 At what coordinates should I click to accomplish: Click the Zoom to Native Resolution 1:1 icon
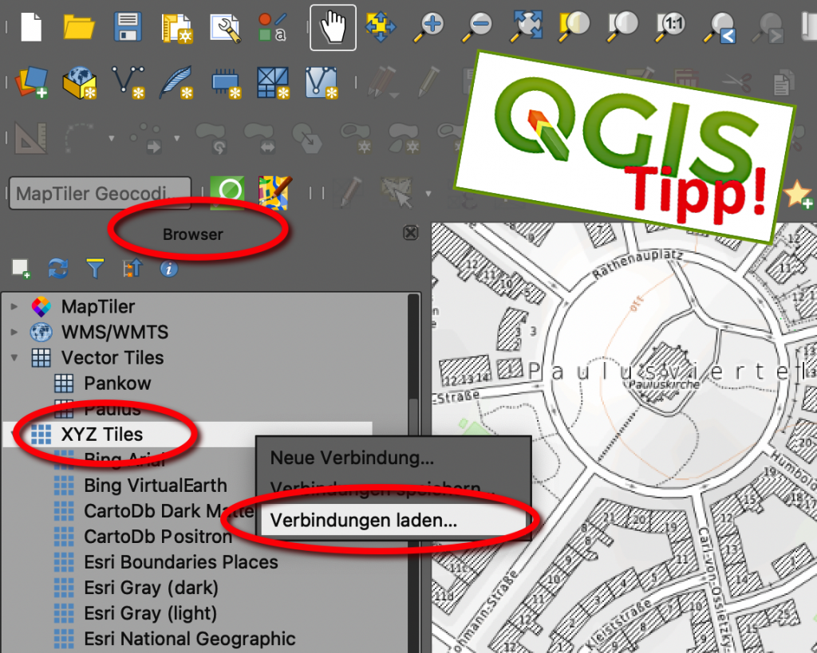click(x=670, y=26)
